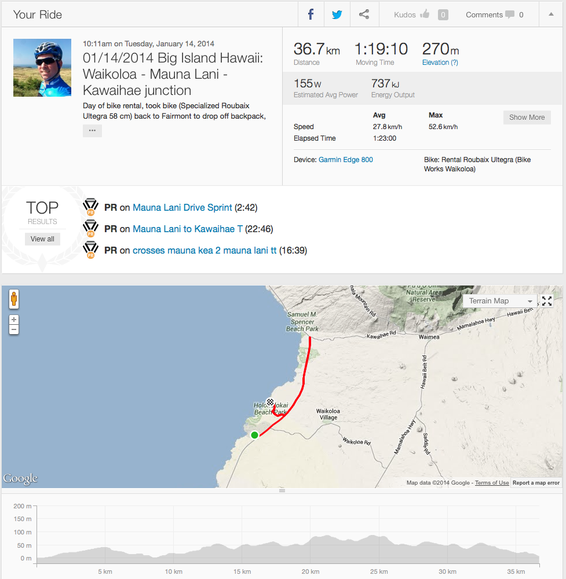Screen dimensions: 566x579
Task: Toggle fullscreen map view
Action: 546,301
